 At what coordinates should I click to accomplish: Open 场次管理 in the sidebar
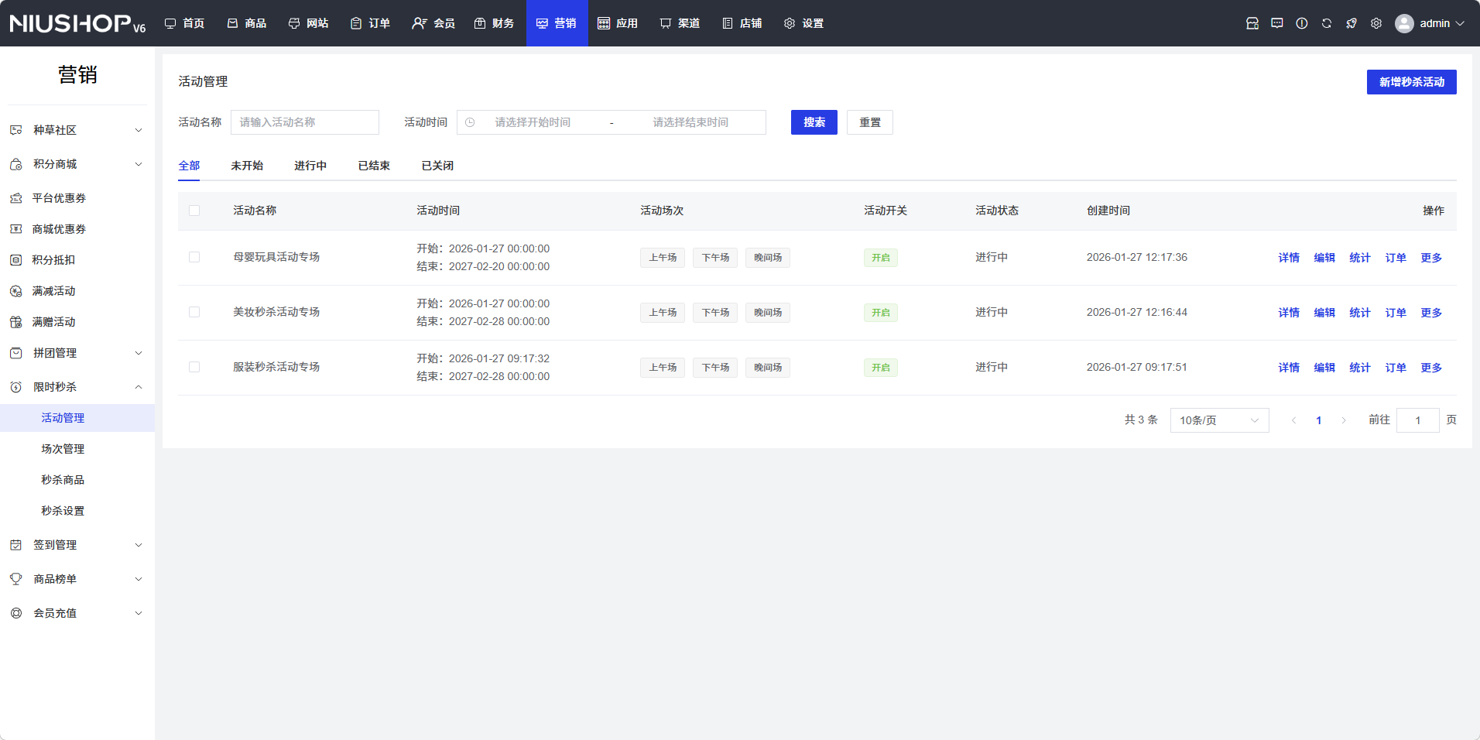pos(63,449)
